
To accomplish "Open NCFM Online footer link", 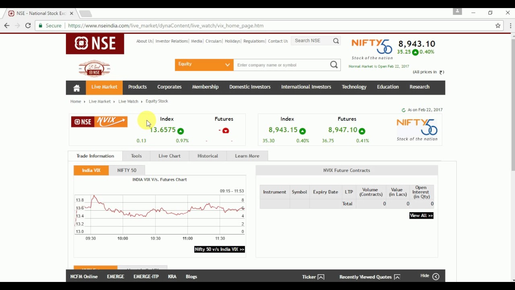I will 84,277.
